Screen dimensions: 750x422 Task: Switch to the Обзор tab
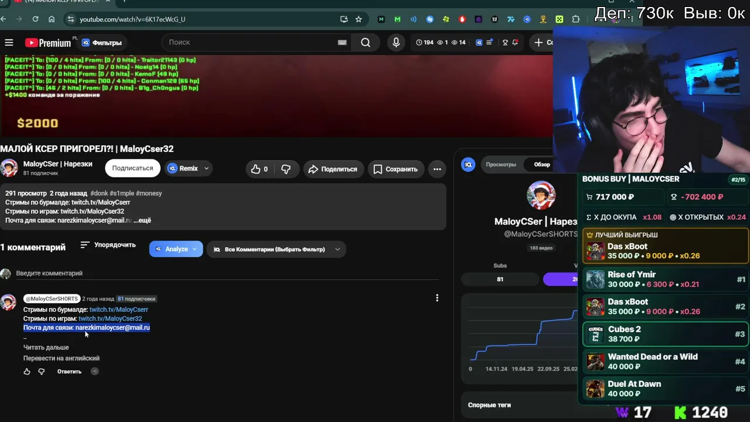[x=542, y=165]
